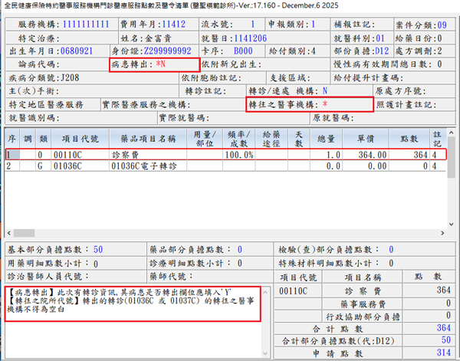Click the 單價 column header

point(371,138)
